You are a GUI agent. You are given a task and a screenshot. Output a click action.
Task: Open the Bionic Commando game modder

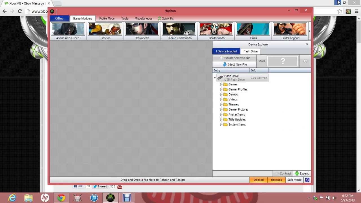179,31
